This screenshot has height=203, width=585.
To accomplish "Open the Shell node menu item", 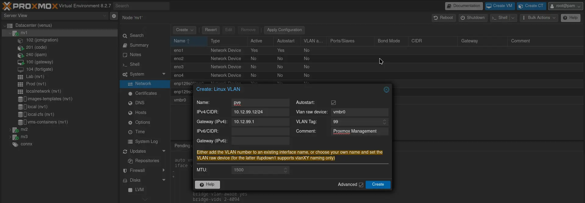I will (x=145, y=65).
